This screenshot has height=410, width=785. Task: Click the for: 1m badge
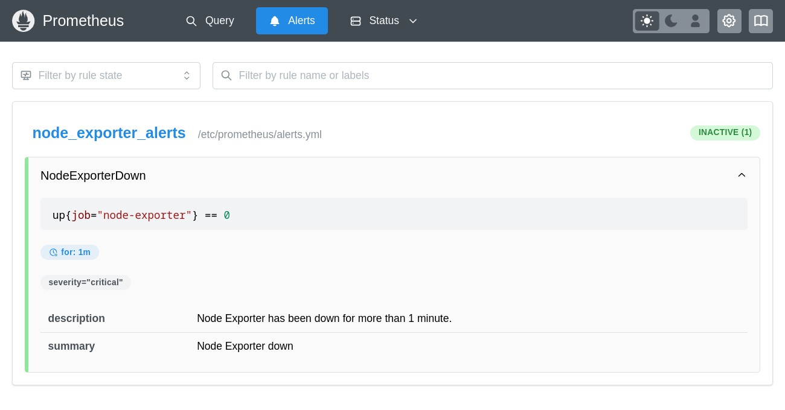(69, 252)
